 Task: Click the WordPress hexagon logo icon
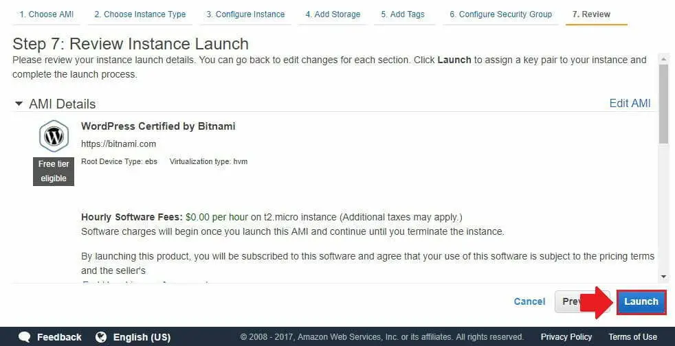click(54, 136)
